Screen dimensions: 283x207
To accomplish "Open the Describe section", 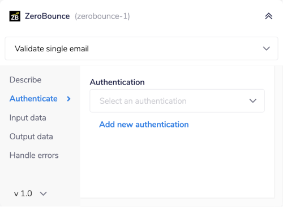I will (25, 80).
